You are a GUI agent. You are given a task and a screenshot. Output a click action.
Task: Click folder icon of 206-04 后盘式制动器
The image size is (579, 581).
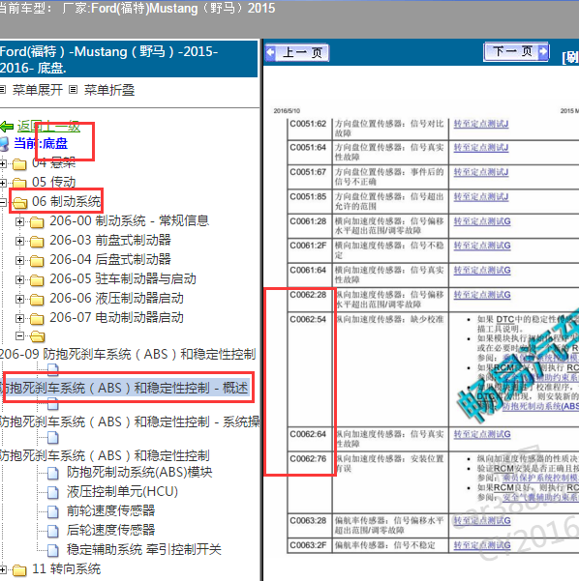pyautogui.click(x=37, y=260)
